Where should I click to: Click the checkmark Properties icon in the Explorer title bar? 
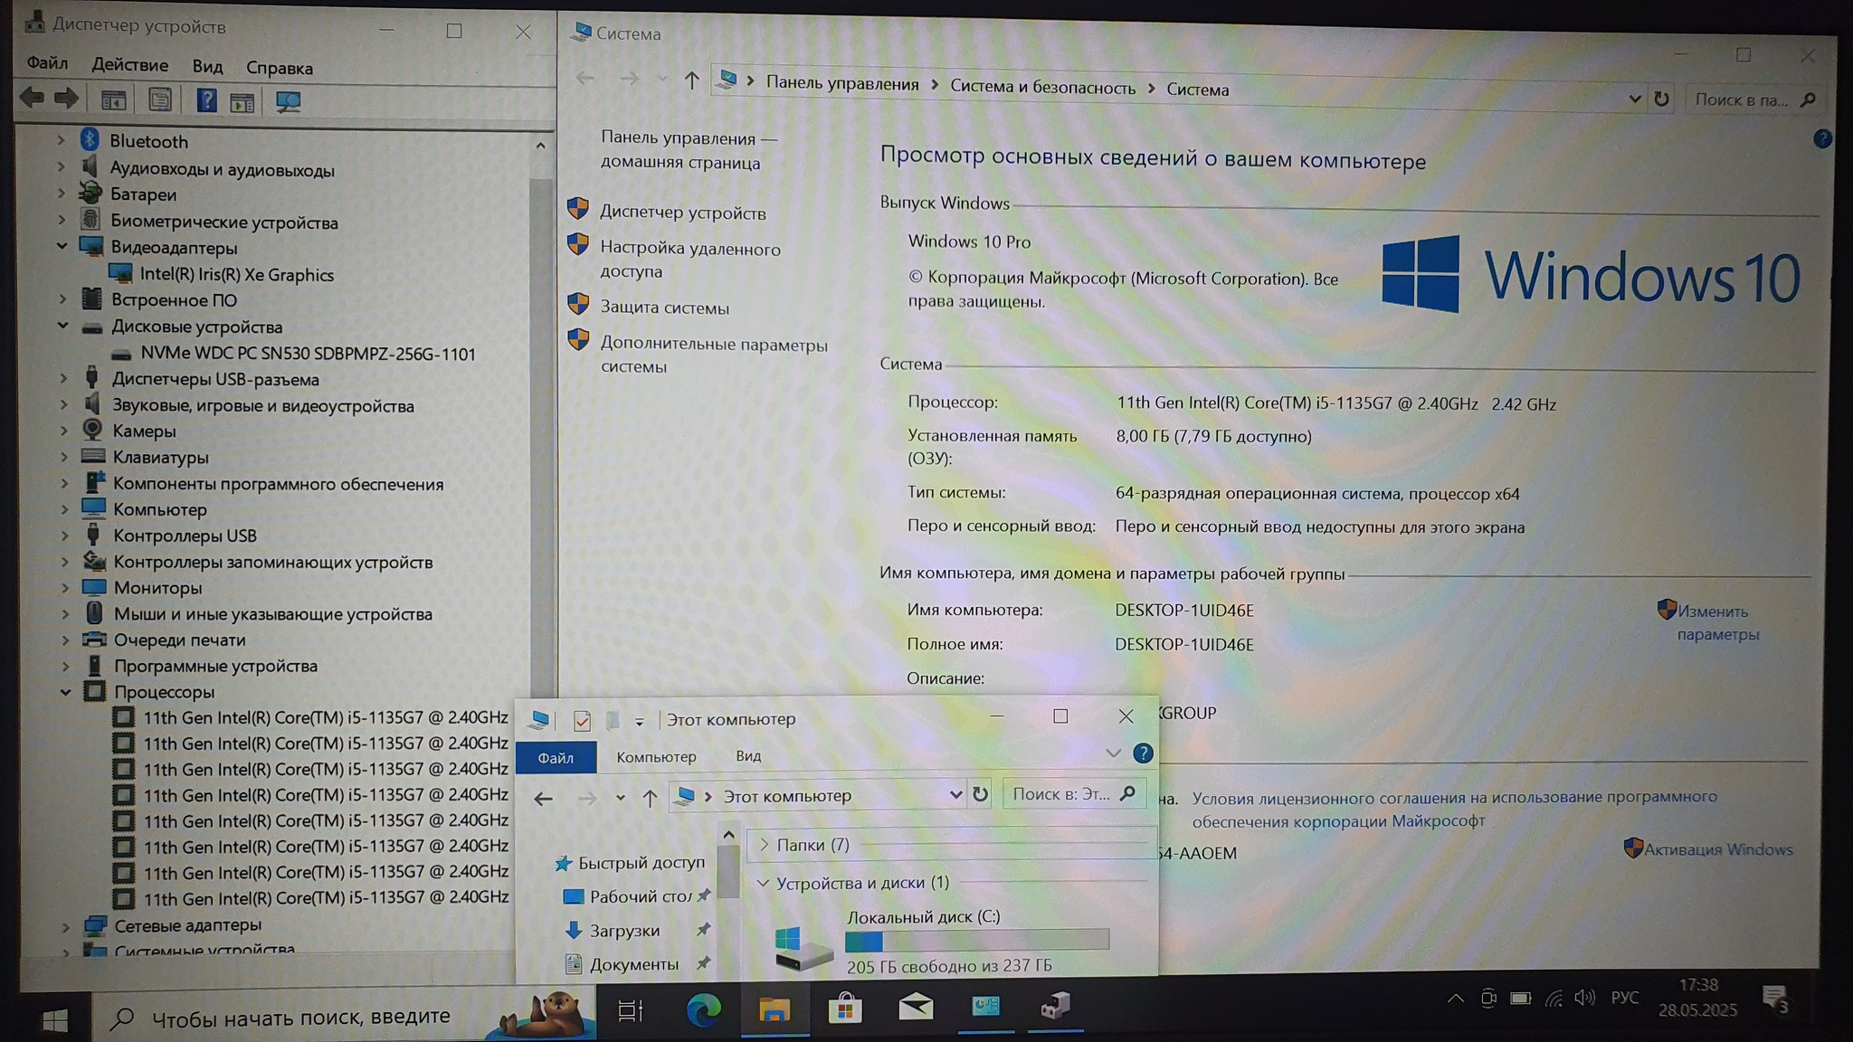tap(582, 721)
